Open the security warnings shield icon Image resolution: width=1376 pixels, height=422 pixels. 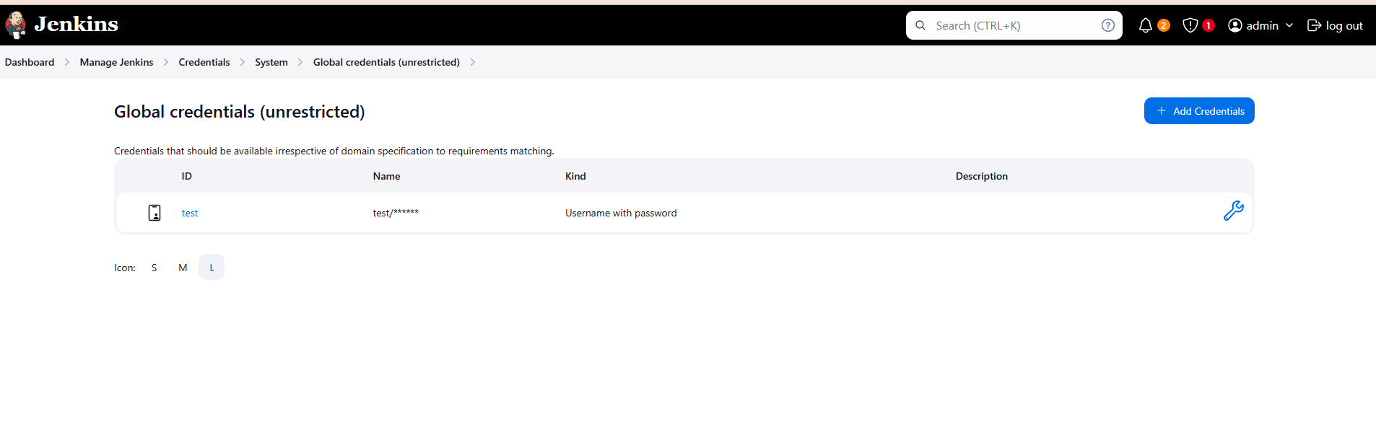pyautogui.click(x=1190, y=26)
